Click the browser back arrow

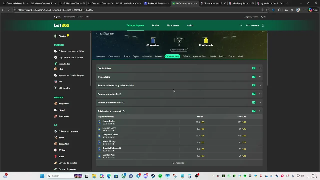click(3, 10)
